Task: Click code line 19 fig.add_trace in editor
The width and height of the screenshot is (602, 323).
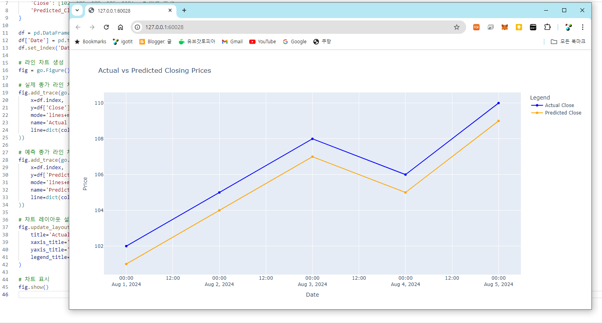Action: click(44, 93)
